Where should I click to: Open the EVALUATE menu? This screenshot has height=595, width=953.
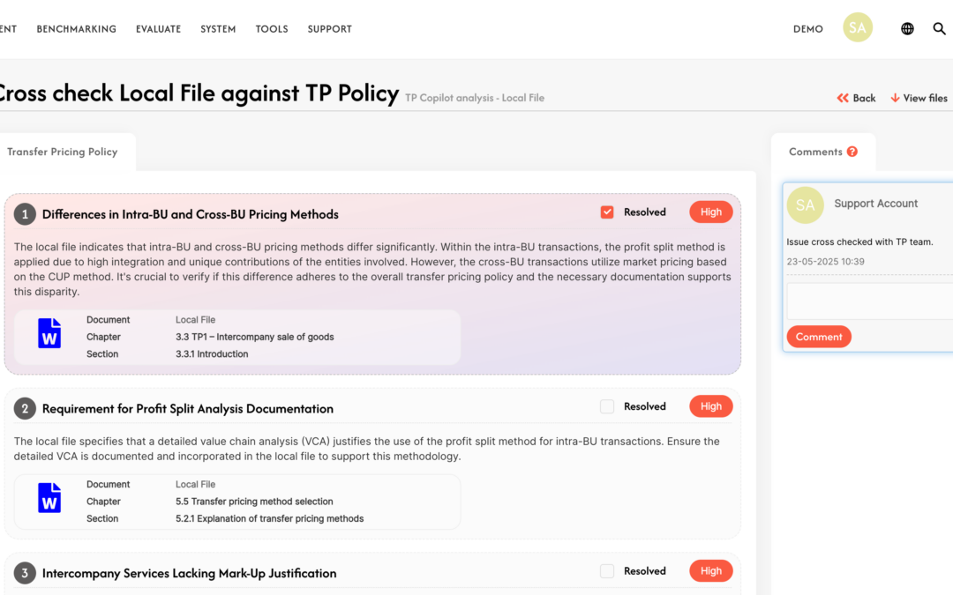[159, 29]
